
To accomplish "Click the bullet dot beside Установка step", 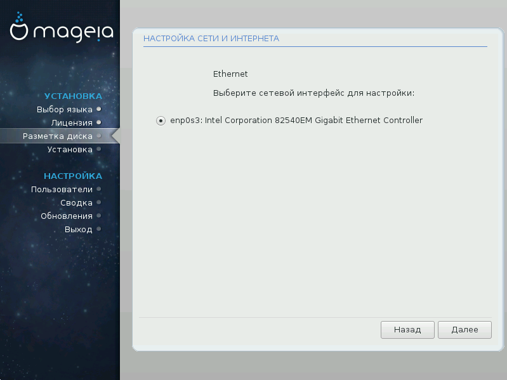I will (98, 149).
